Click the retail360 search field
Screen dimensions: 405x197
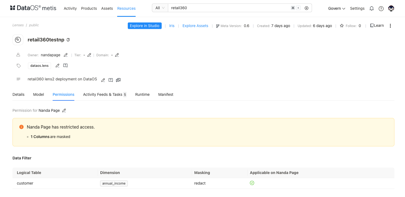[x=229, y=8]
